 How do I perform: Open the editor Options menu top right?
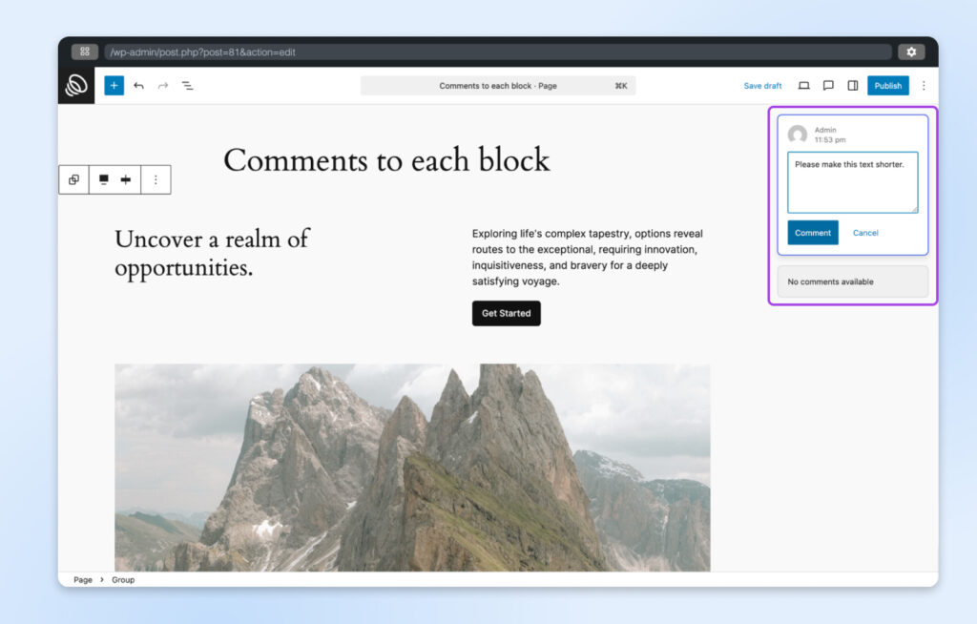(x=923, y=85)
